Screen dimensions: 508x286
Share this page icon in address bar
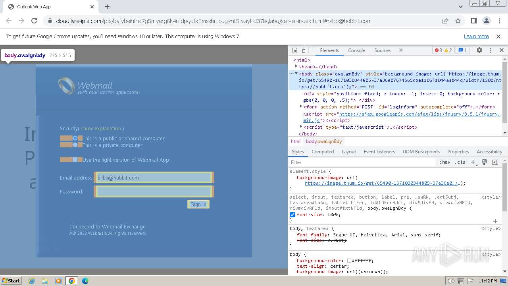[x=445, y=21]
